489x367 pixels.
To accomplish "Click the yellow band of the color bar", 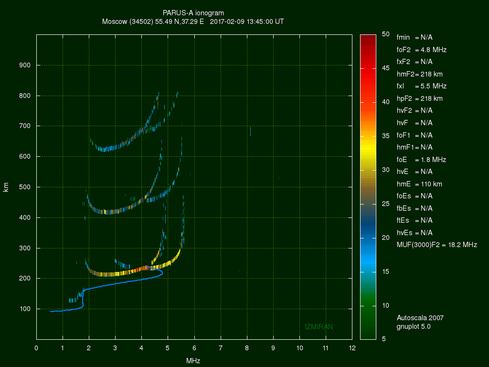I will point(367,148).
